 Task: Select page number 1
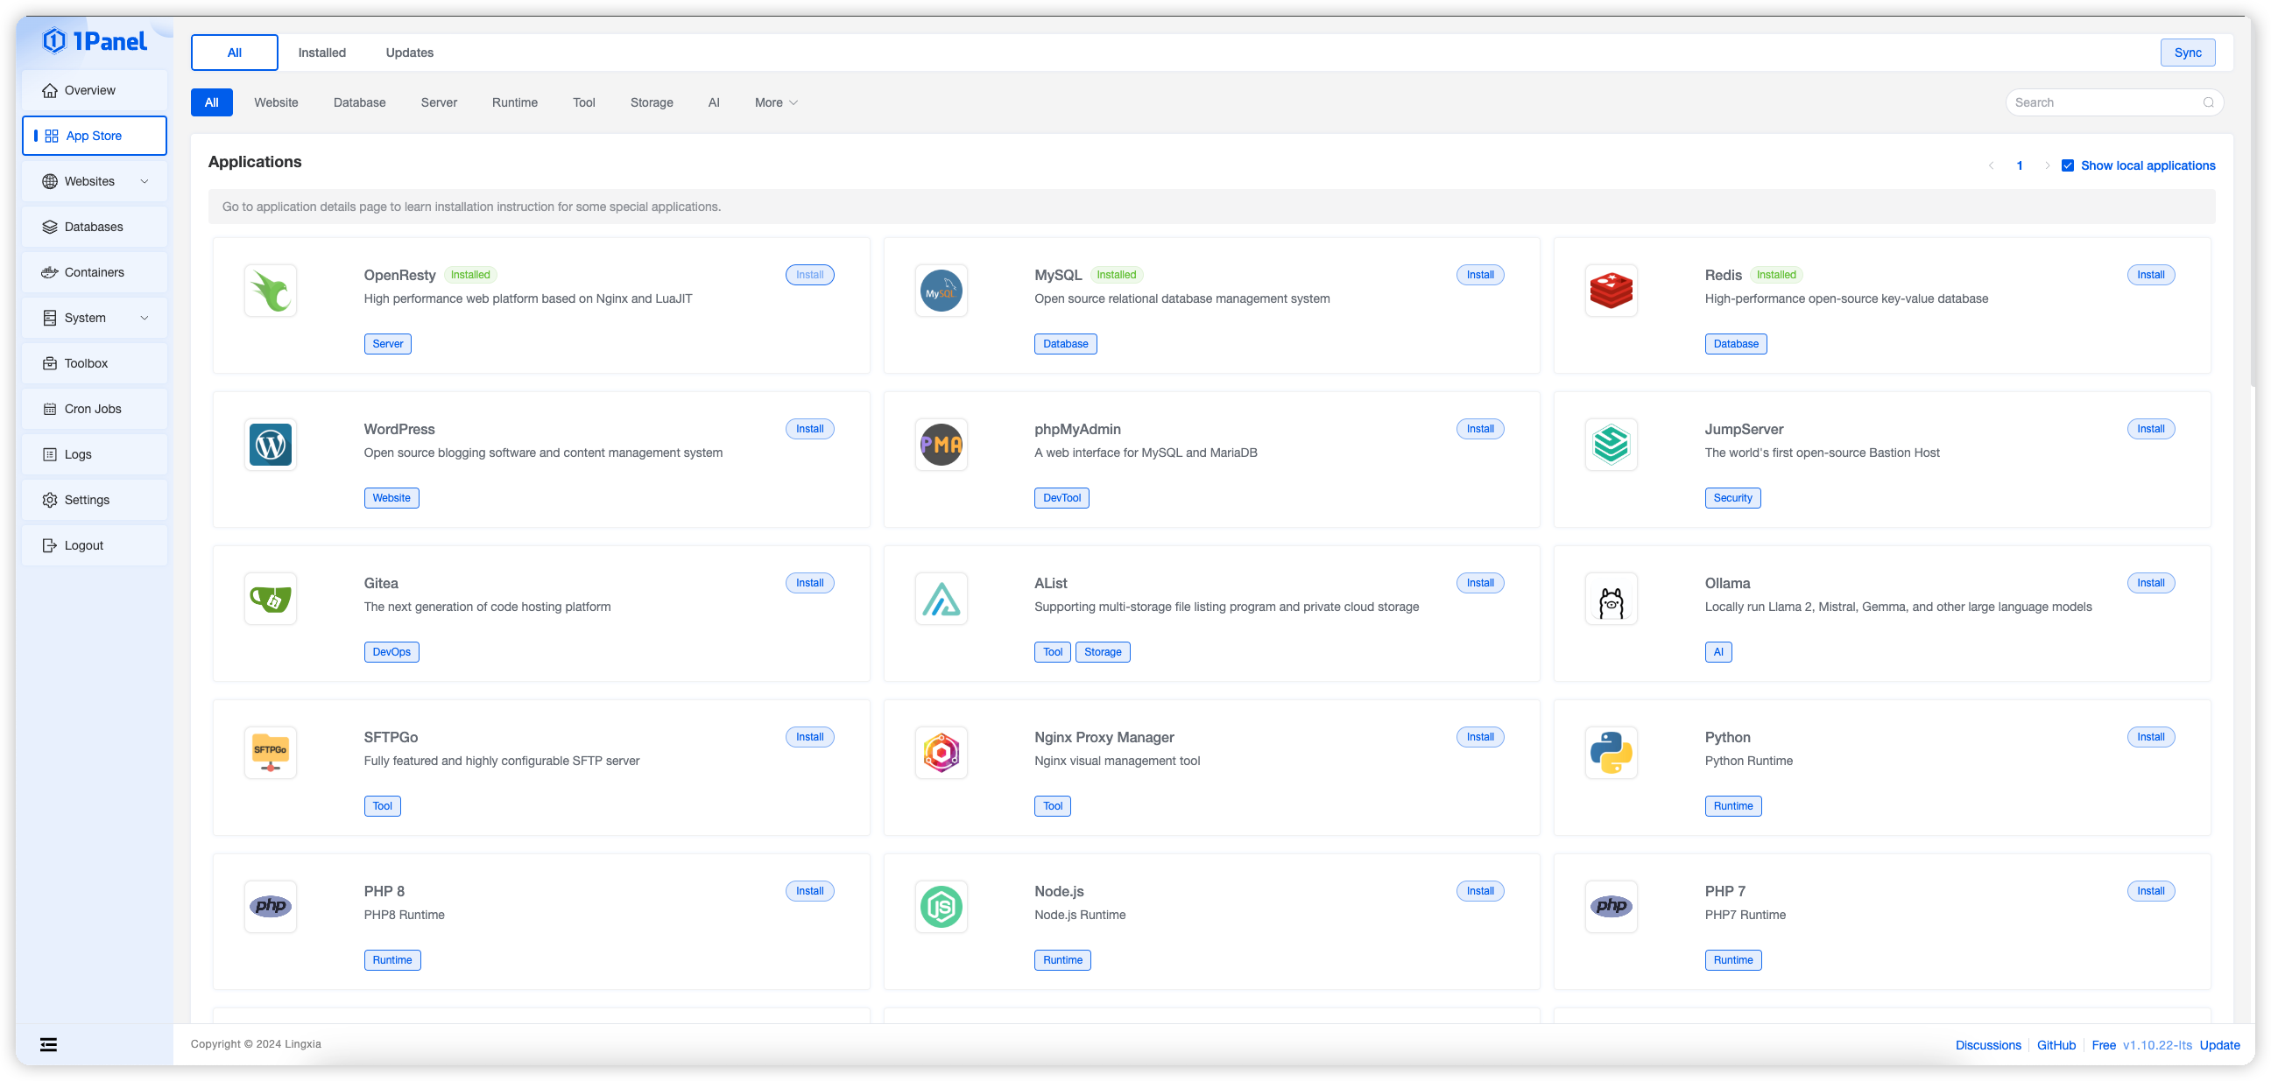2019,165
